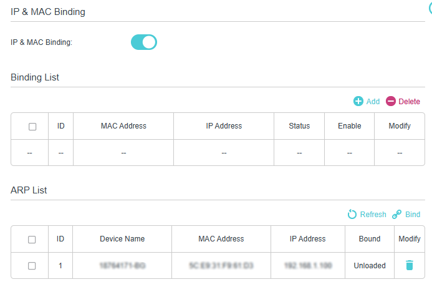The width and height of the screenshot is (432, 287).
Task: Click the Binding List section heading
Action: point(35,77)
